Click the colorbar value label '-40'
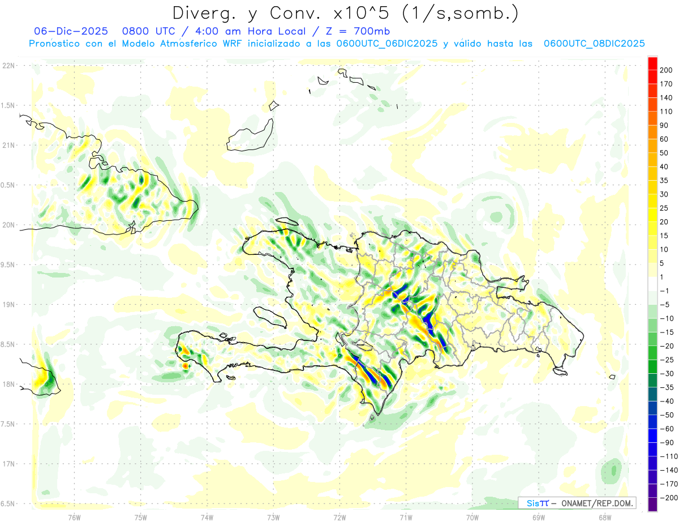Screen dimensions: 679x525 [666, 402]
